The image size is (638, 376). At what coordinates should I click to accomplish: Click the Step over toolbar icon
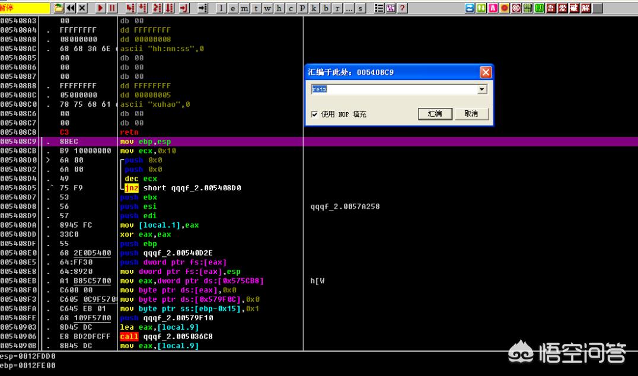click(x=142, y=8)
